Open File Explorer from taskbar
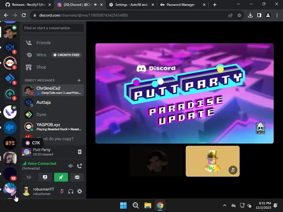The image size is (283, 212). click(148, 205)
